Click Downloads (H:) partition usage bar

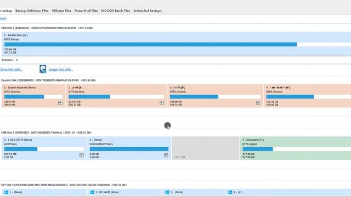(297, 149)
